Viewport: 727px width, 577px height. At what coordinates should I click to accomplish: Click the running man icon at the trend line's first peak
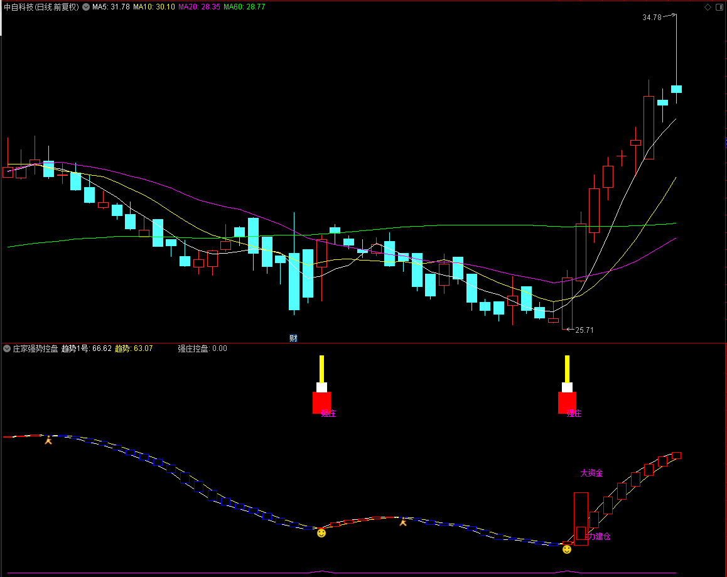48,439
